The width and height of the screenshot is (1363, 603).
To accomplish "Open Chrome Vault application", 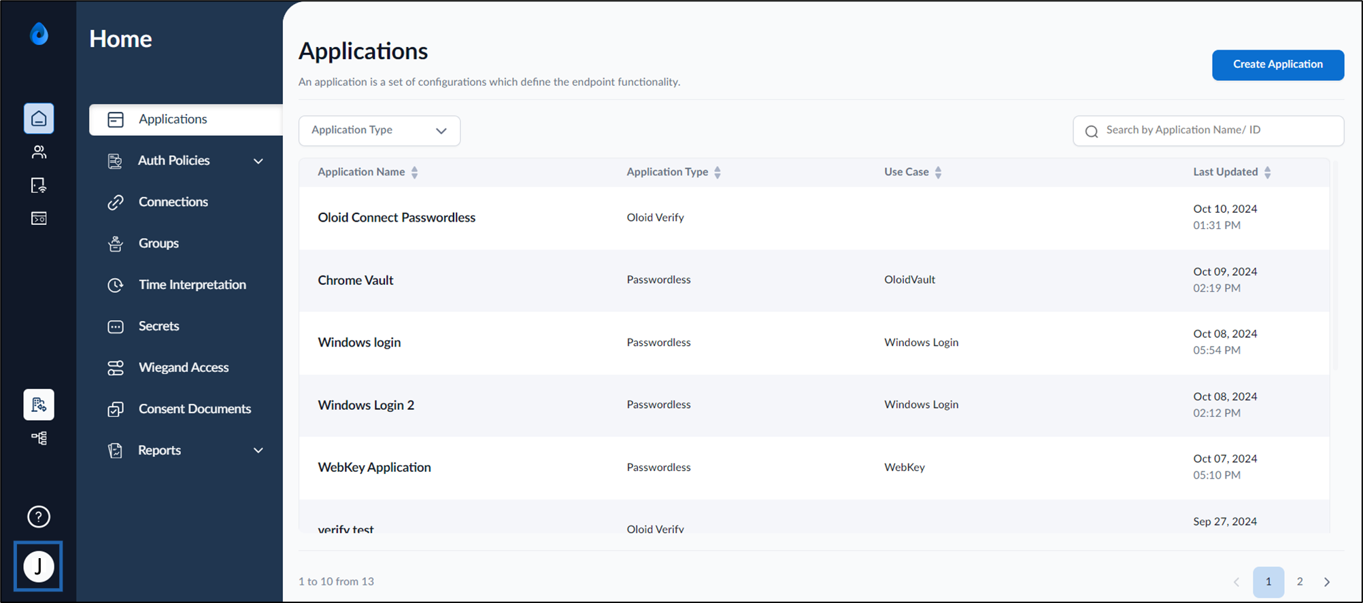I will click(x=356, y=280).
